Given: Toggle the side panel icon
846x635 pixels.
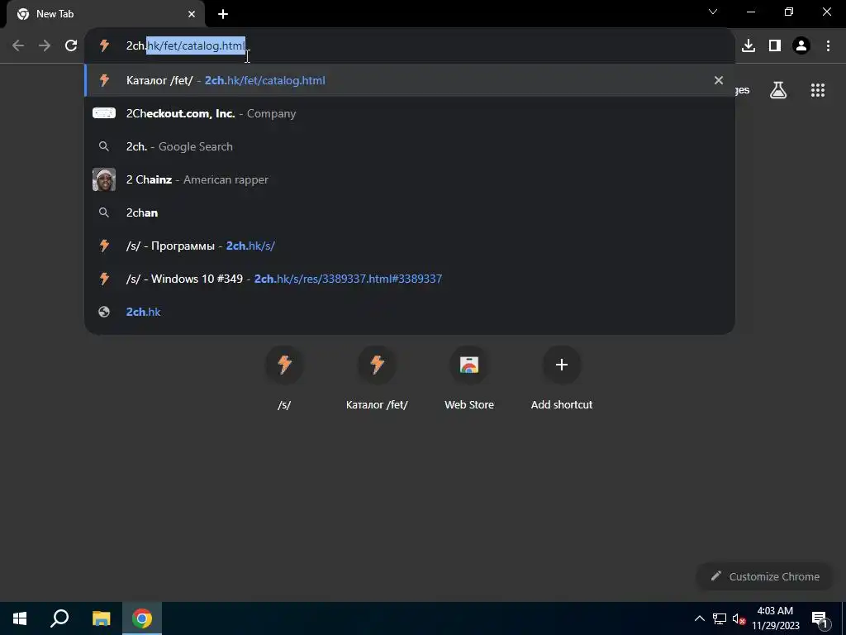Looking at the screenshot, I should pyautogui.click(x=775, y=46).
